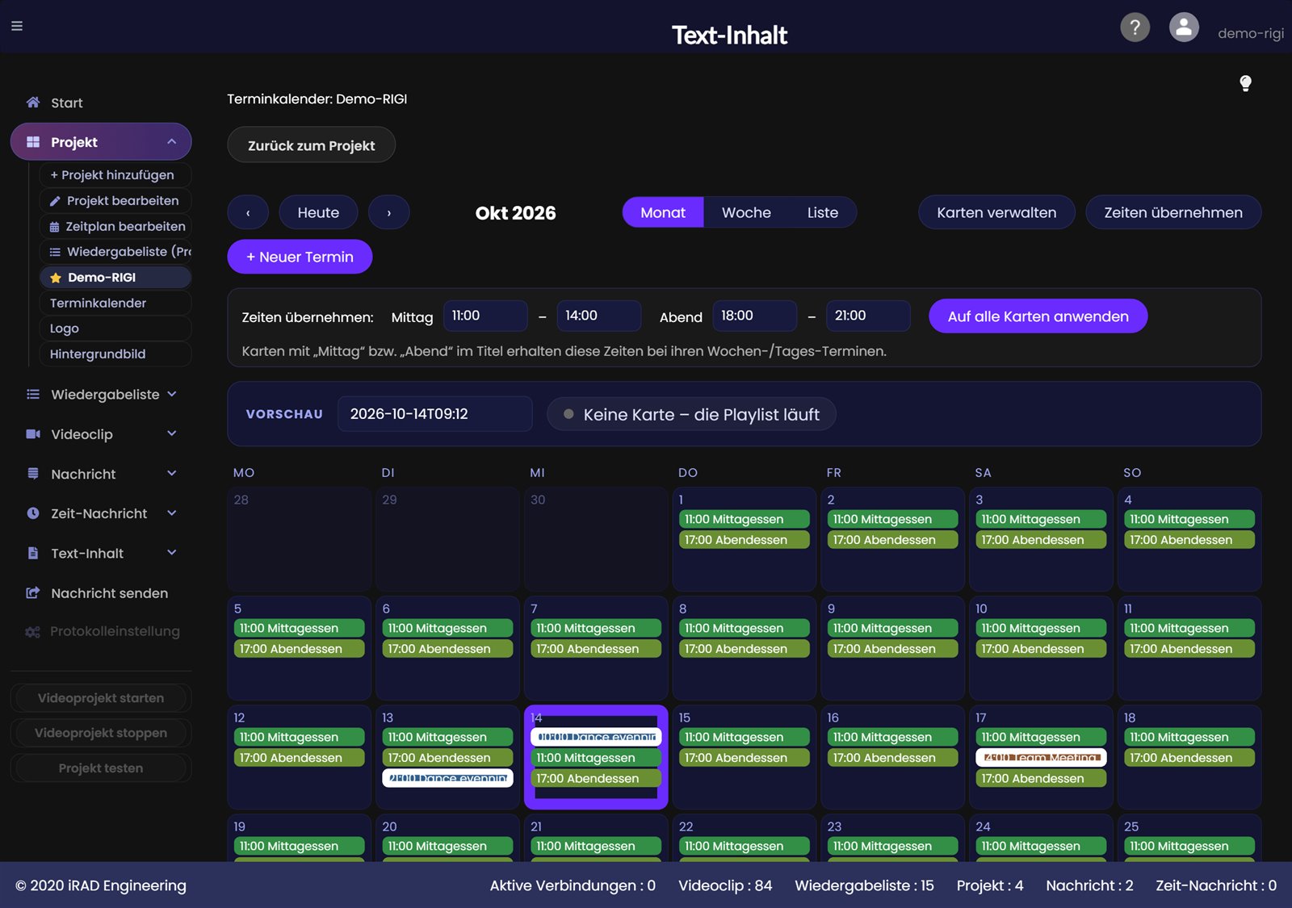Click the Zeit-Nachricht clock icon
The height and width of the screenshot is (908, 1292).
pyautogui.click(x=33, y=513)
